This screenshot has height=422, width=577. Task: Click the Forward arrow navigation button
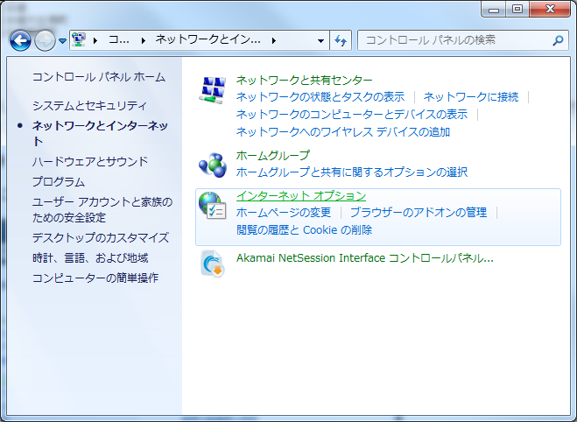click(45, 40)
